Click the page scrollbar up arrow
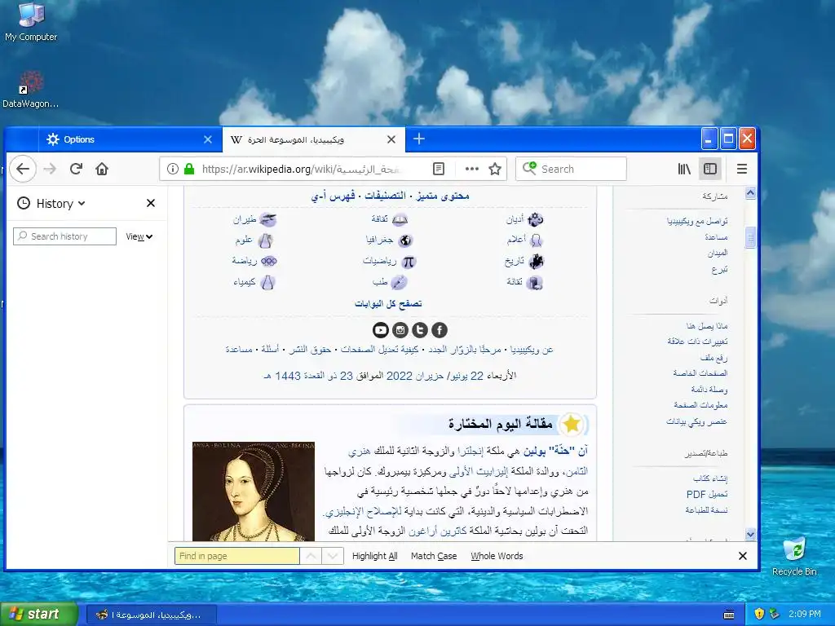 (750, 192)
